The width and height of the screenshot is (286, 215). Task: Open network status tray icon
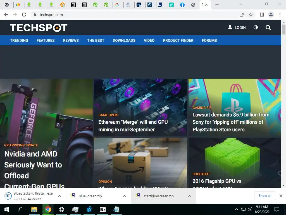coord(243,209)
